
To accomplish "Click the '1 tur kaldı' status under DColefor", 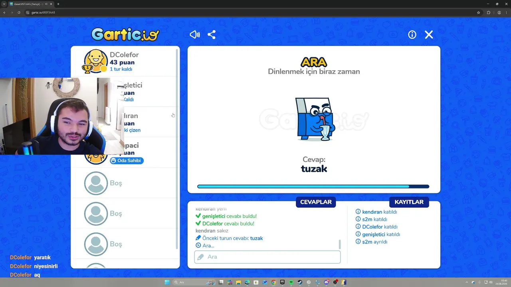I will 121,69.
